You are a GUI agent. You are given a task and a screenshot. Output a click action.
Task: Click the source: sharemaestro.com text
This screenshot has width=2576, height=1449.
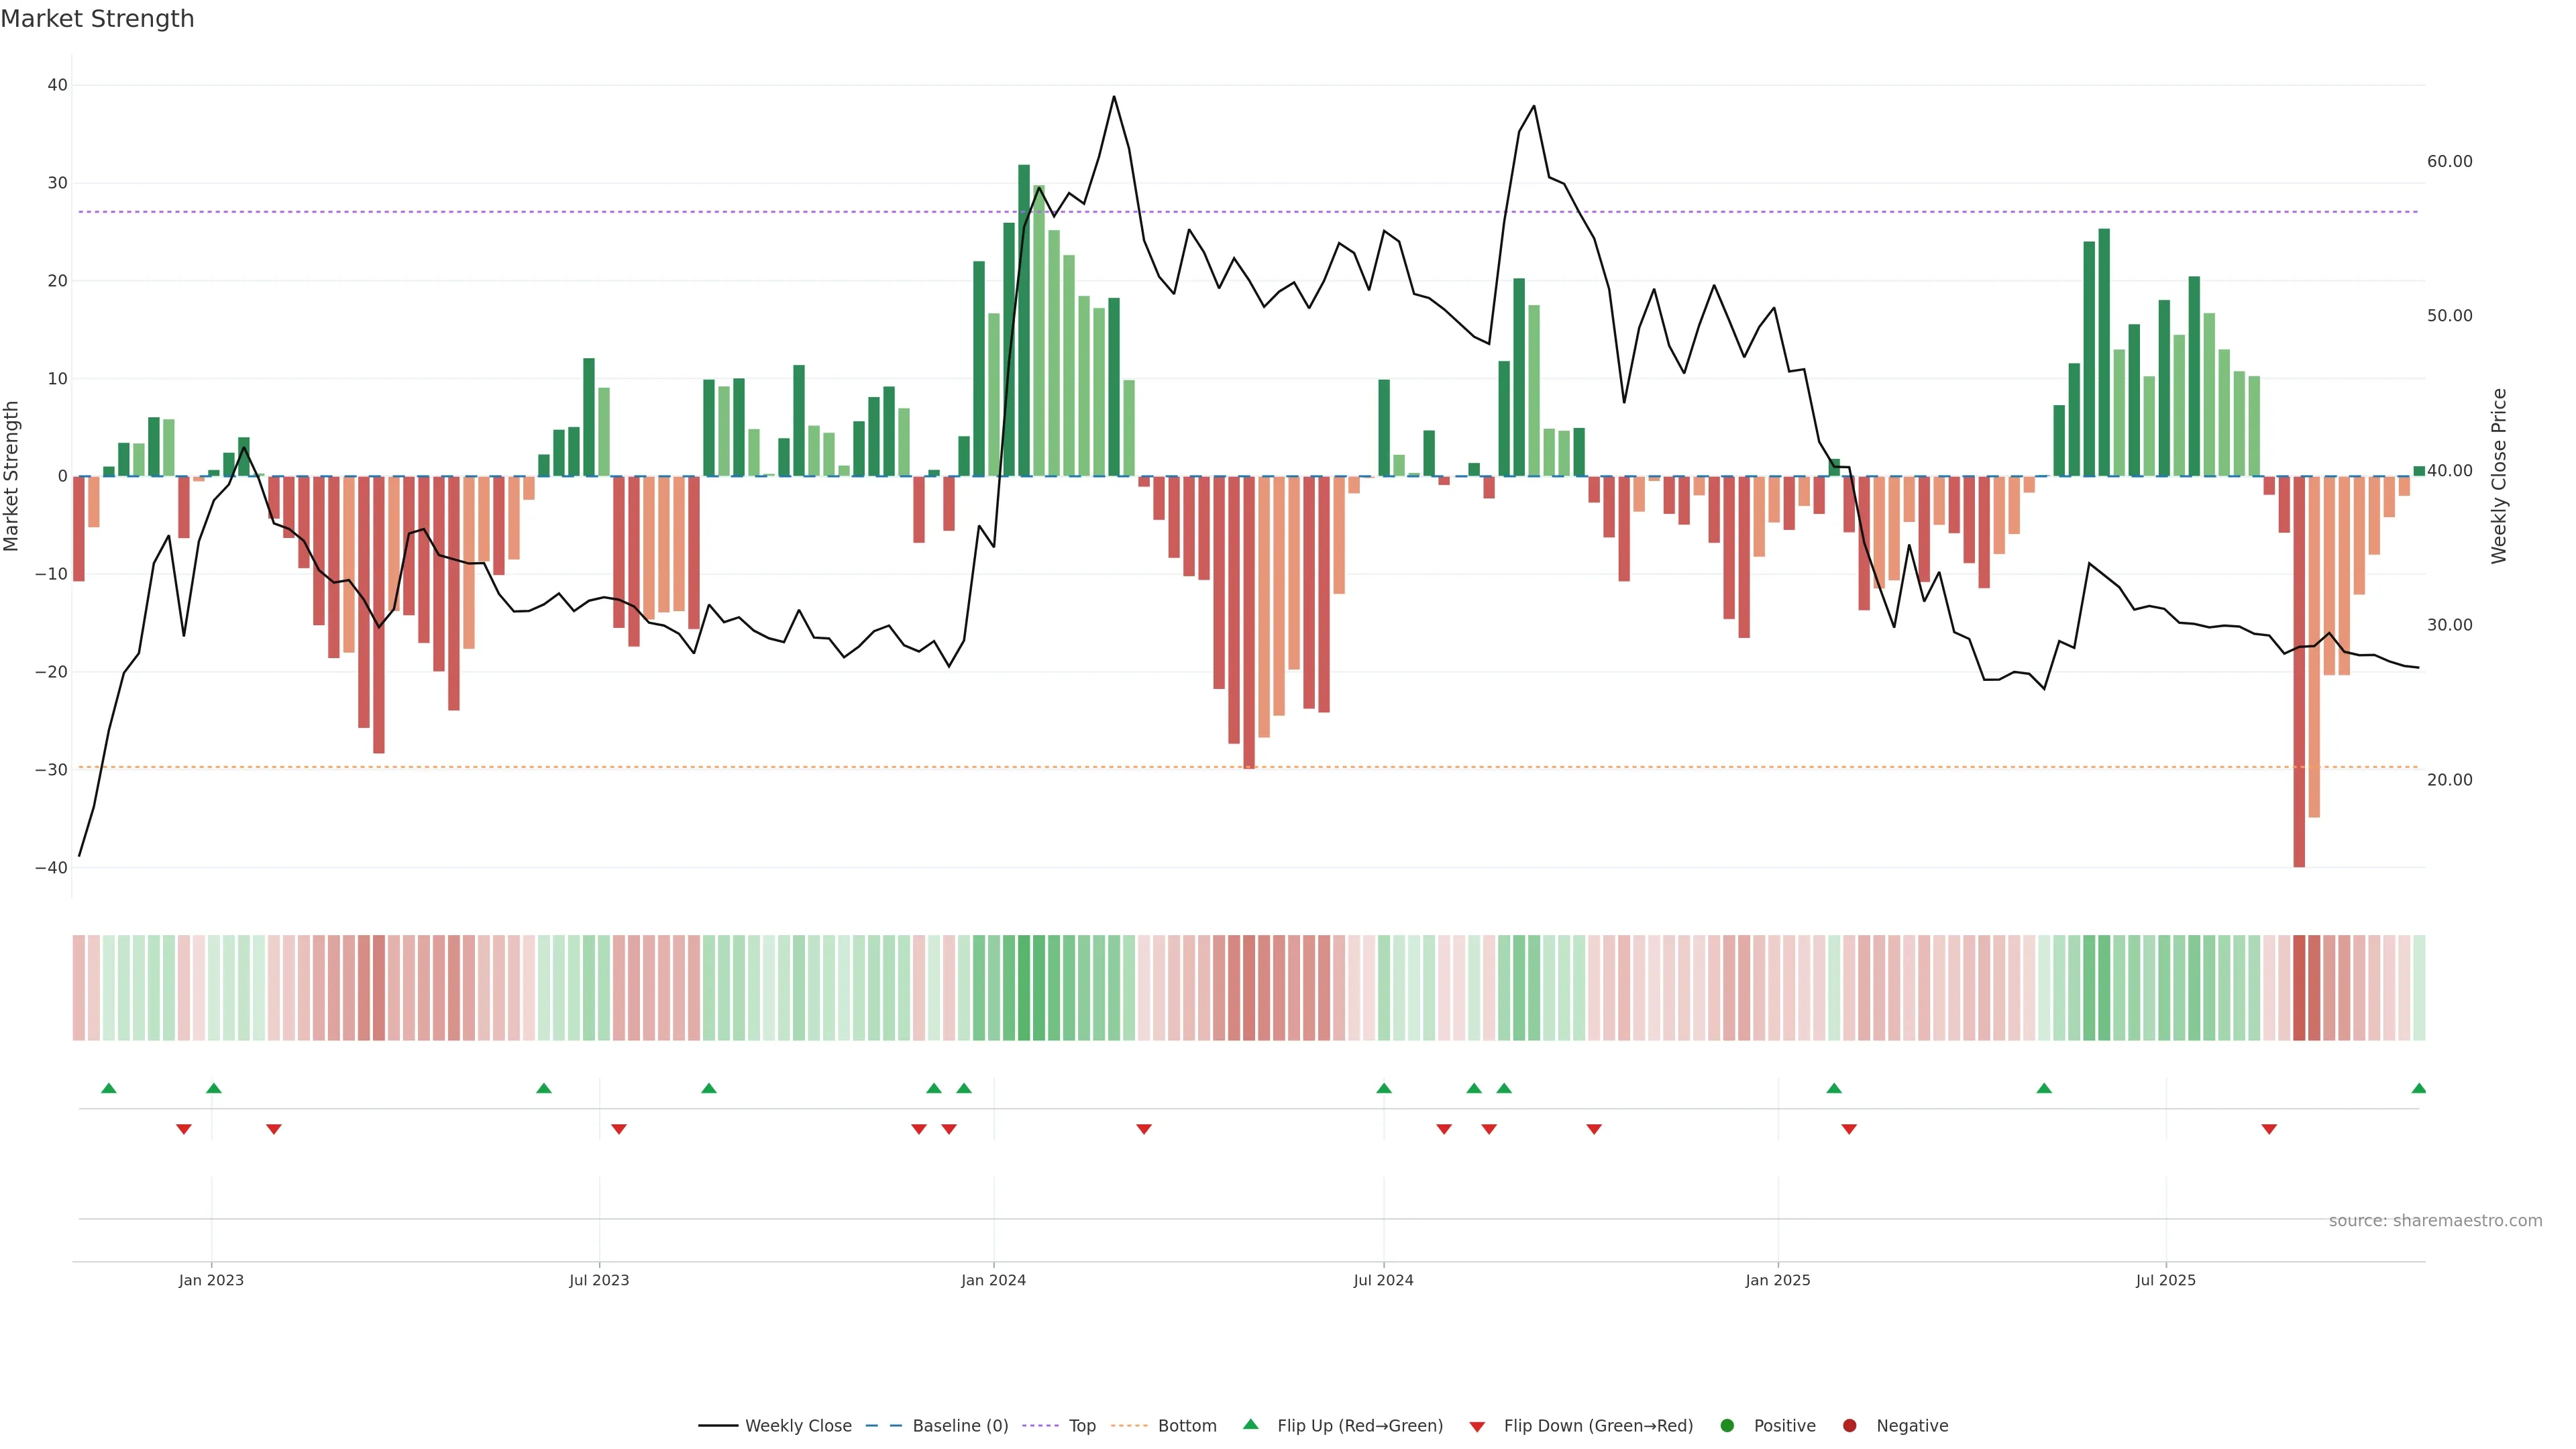click(x=2435, y=1220)
